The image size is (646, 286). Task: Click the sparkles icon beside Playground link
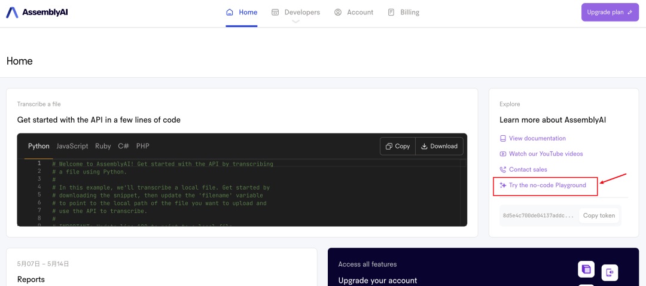(502, 185)
